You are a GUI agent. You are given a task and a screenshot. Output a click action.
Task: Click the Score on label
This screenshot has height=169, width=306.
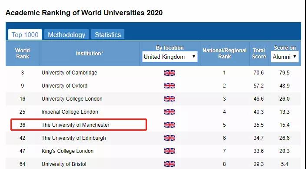click(285, 48)
